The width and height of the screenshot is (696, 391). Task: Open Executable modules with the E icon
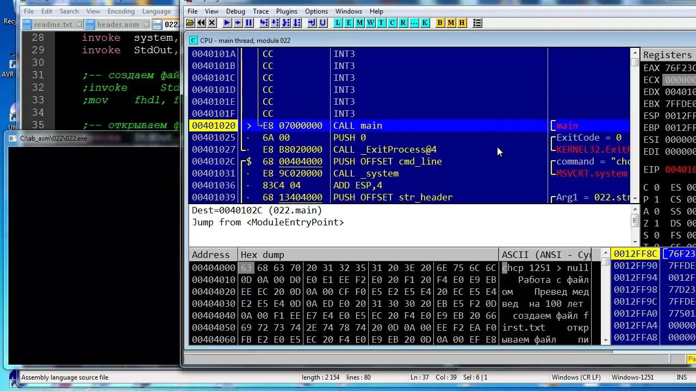coord(349,23)
